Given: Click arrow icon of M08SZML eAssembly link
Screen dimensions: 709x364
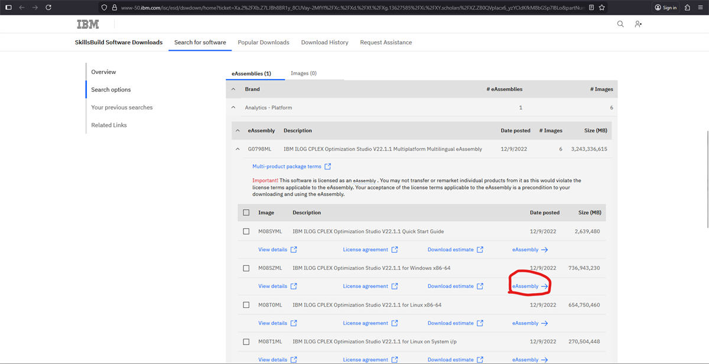Looking at the screenshot, I should (x=544, y=287).
